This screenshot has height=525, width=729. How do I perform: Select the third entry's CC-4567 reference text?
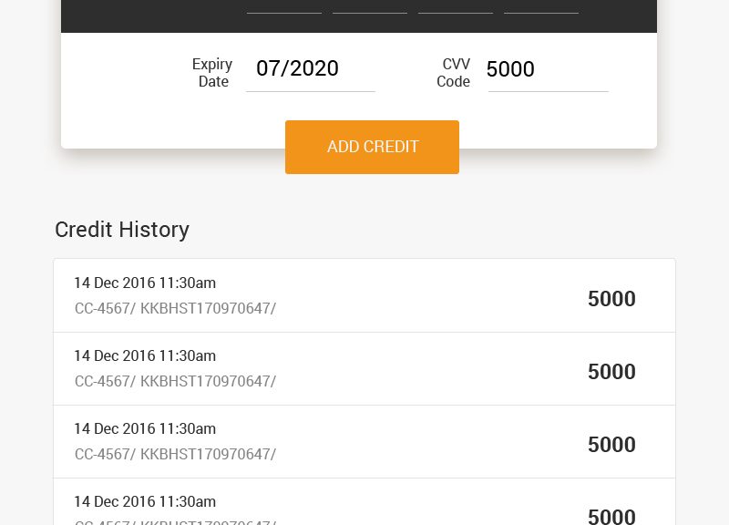tap(105, 454)
